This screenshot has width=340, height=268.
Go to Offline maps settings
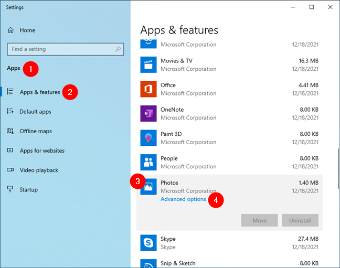tap(36, 131)
